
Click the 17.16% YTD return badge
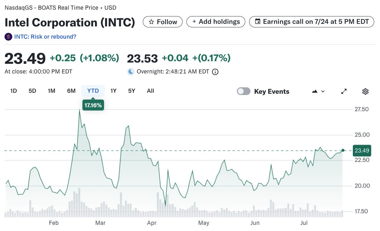click(93, 105)
